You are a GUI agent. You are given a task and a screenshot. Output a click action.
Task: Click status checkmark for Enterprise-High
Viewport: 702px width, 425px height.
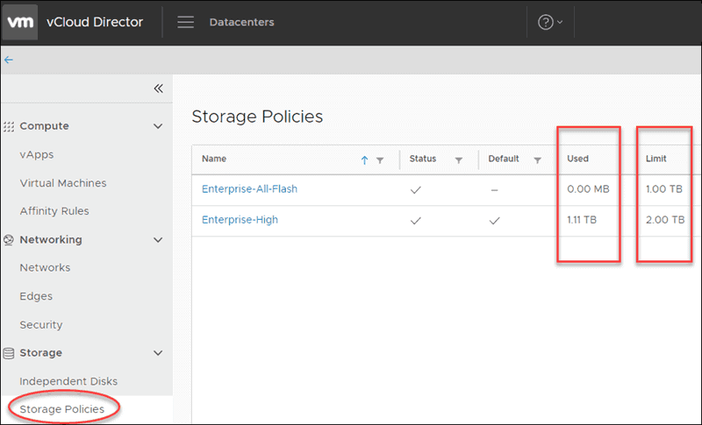415,221
